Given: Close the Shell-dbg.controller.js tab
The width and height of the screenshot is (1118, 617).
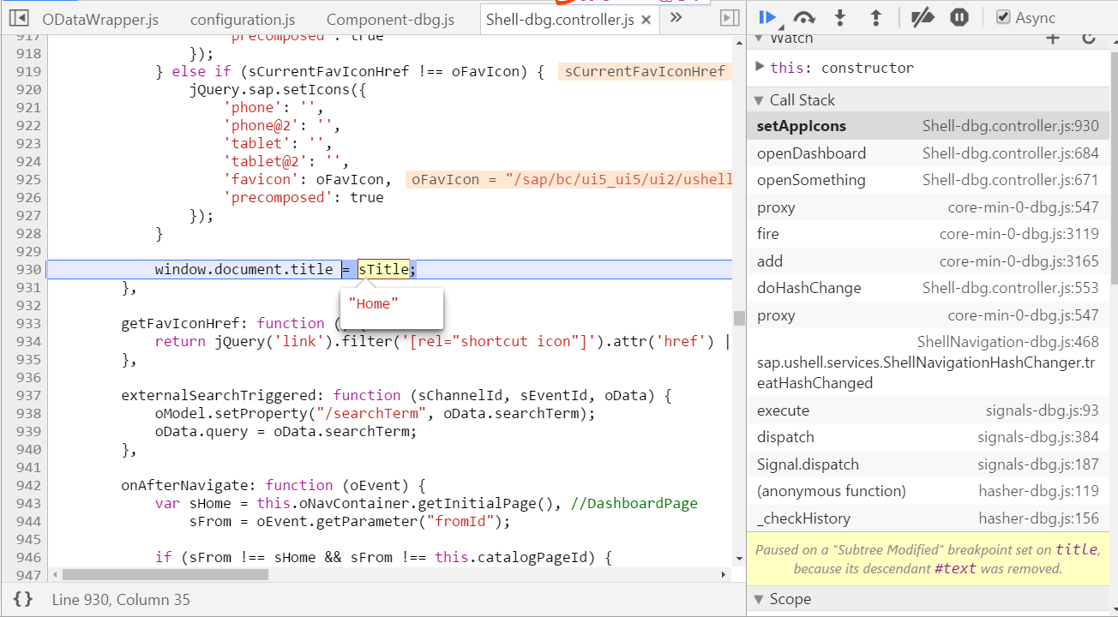Looking at the screenshot, I should [646, 19].
